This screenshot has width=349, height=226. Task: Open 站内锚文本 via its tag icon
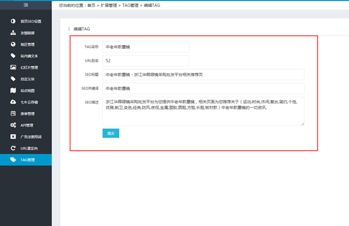pyautogui.click(x=13, y=56)
